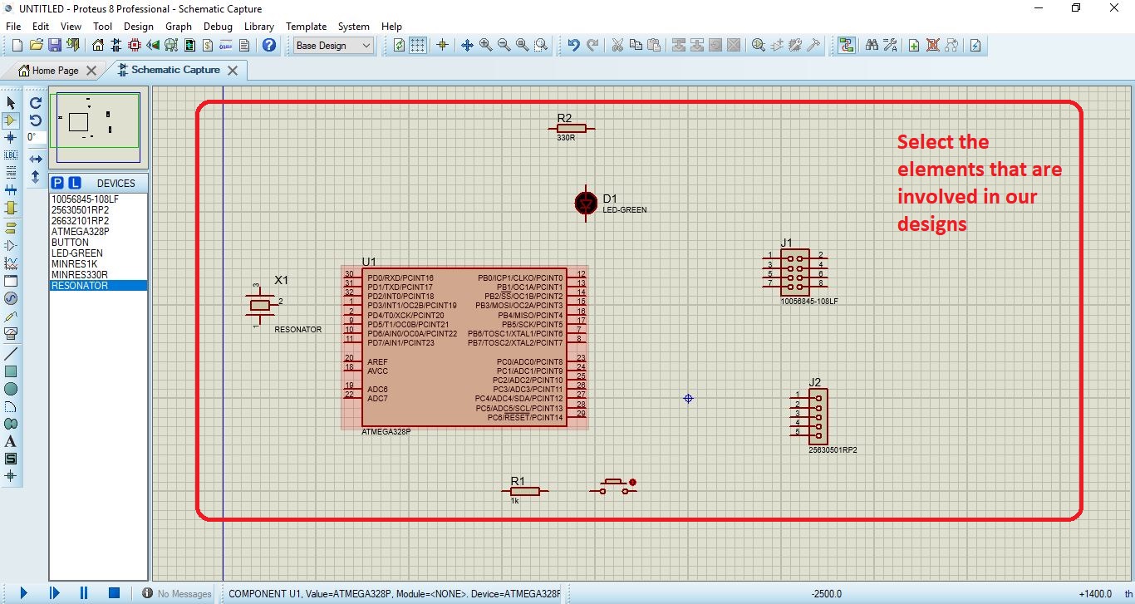Image resolution: width=1135 pixels, height=604 pixels.
Task: Toggle wire autorouter button
Action: [846, 46]
